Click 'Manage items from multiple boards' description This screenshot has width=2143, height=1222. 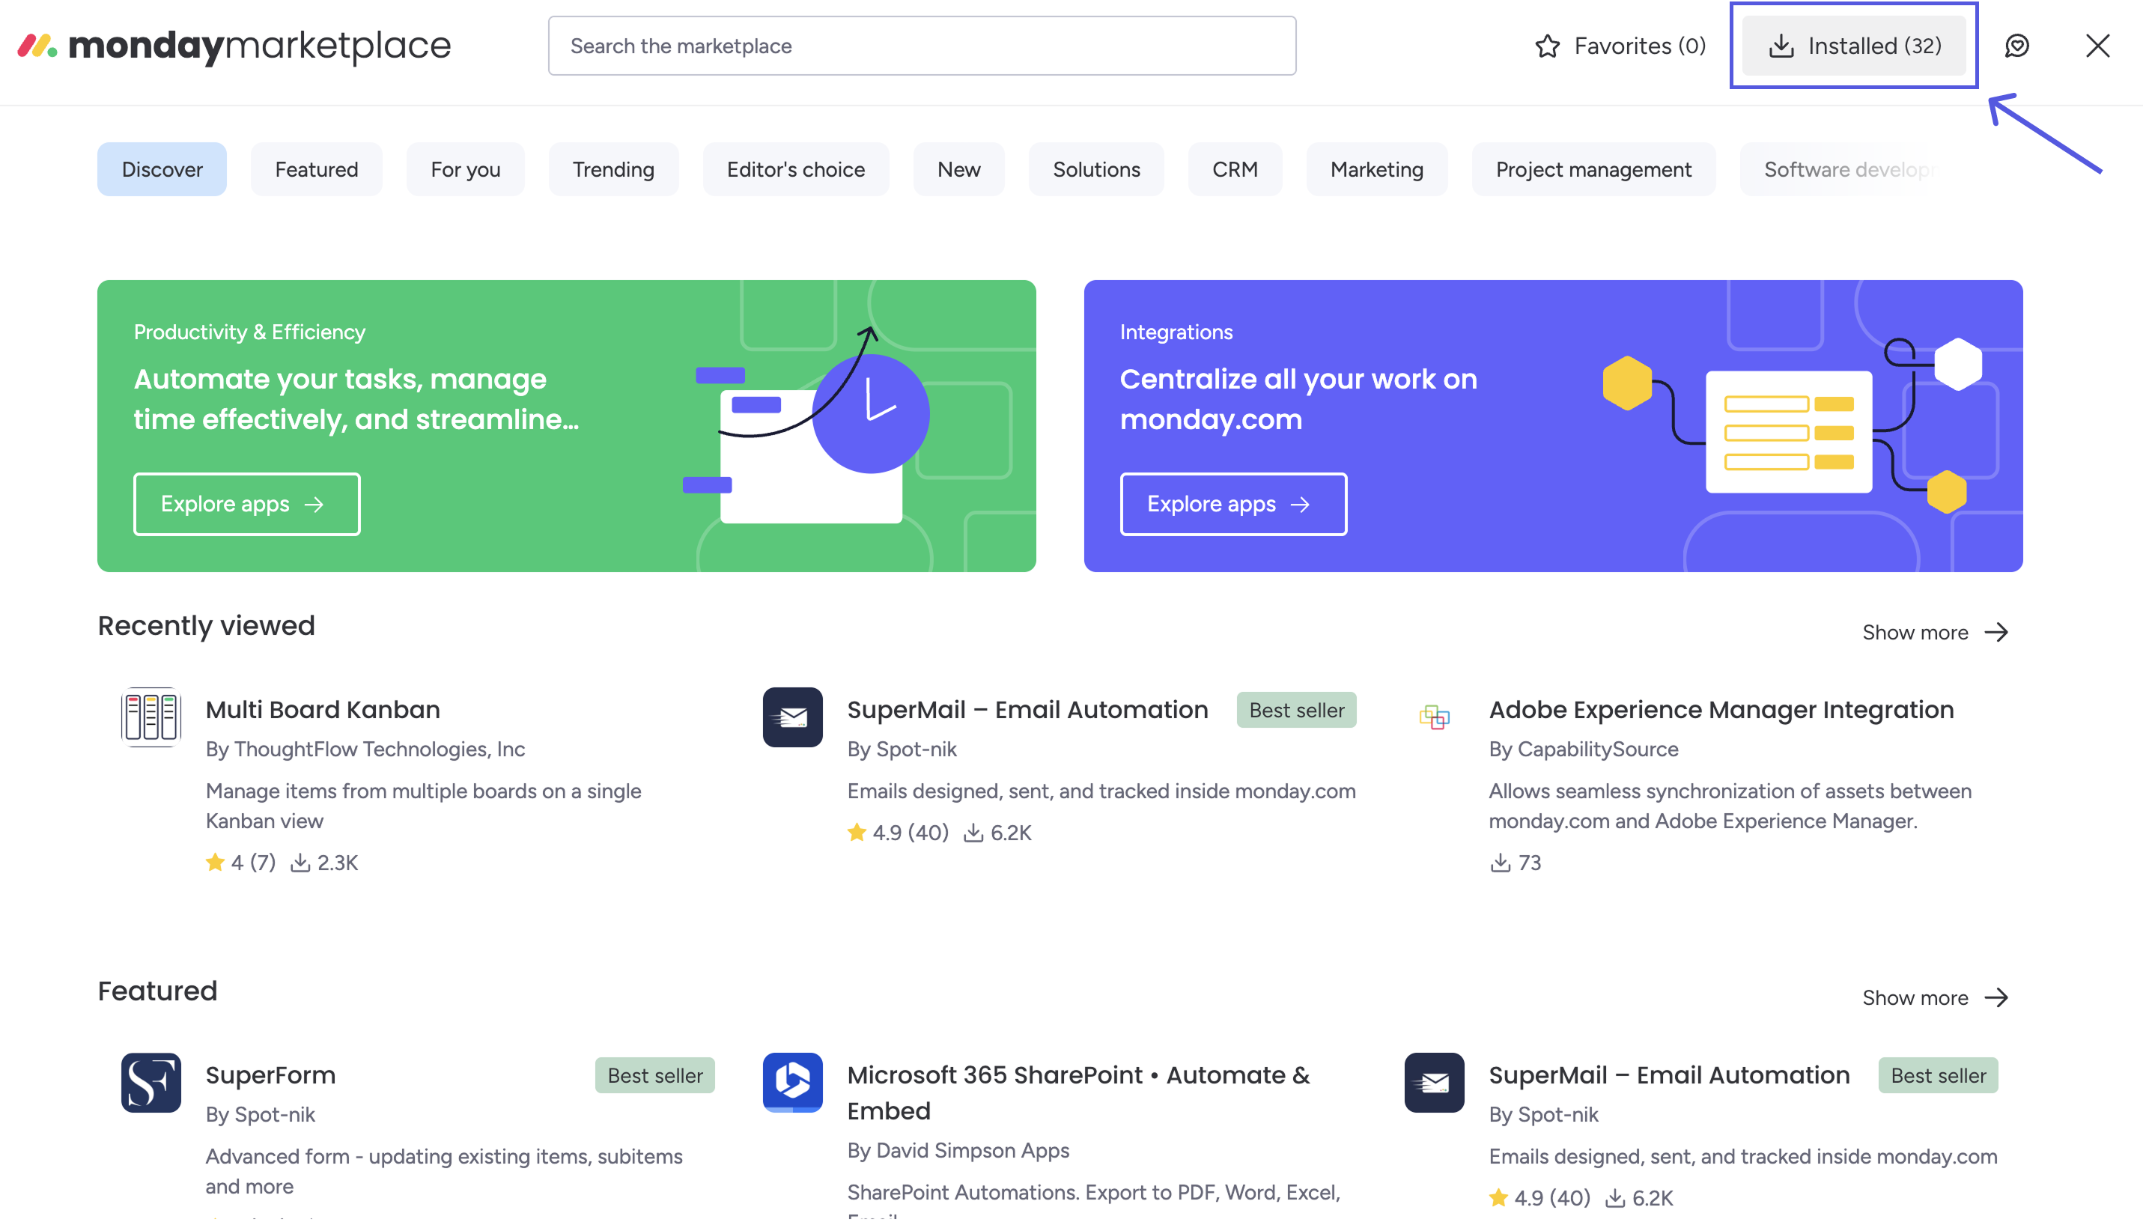click(423, 806)
